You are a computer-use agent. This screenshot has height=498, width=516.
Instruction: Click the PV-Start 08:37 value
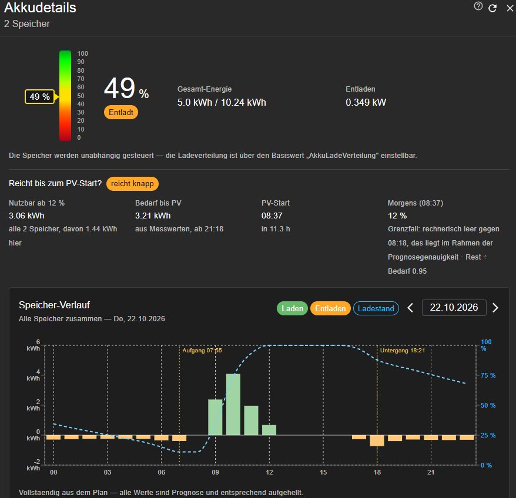coord(272,216)
